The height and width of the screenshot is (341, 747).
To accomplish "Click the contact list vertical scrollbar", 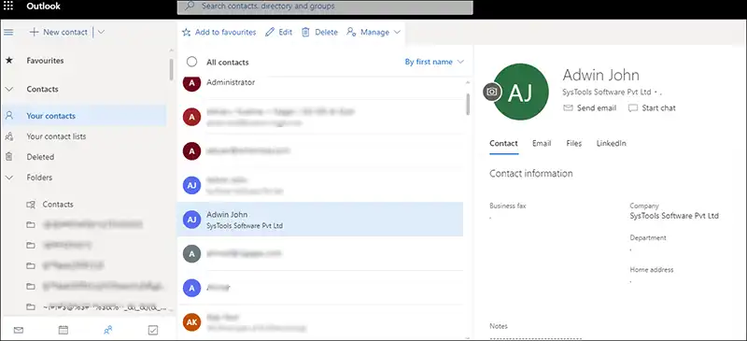I will click(468, 104).
